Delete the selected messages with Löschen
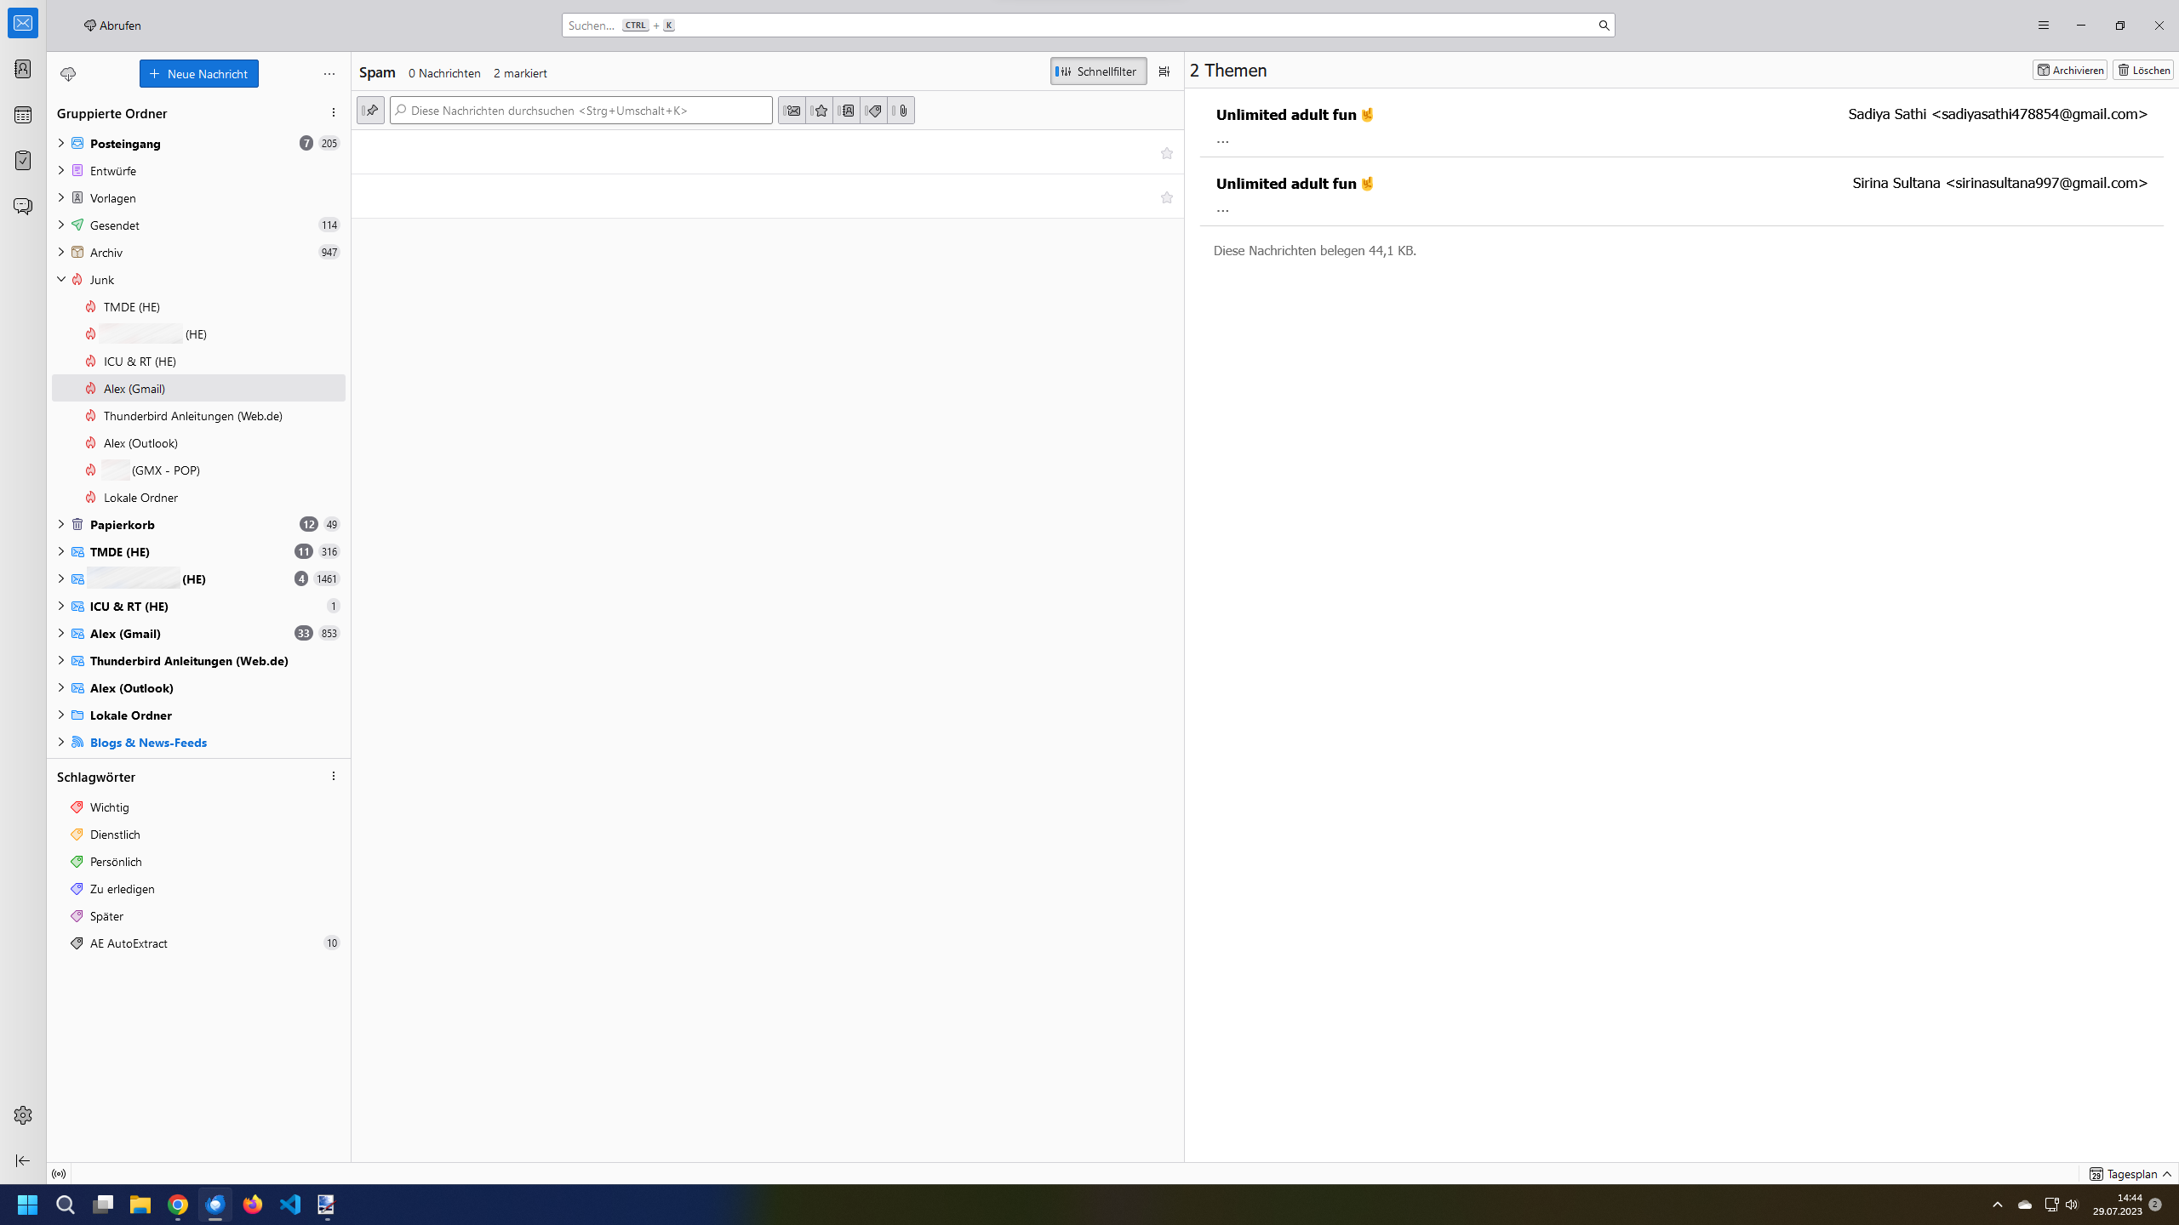Image resolution: width=2179 pixels, height=1225 pixels. 2143,70
